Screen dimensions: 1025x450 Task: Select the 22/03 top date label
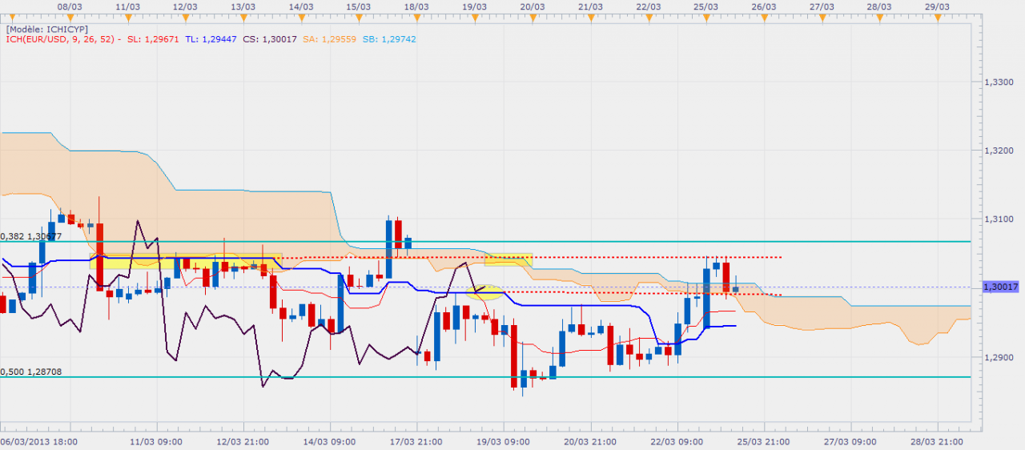pos(648,6)
